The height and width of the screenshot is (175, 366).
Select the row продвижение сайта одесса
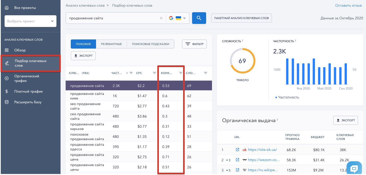coord(139,147)
